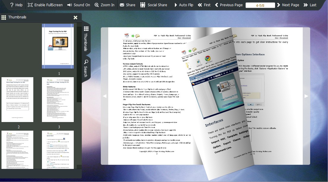
Task: Select the vertical Thumbnails side tab
Action: tap(86, 39)
